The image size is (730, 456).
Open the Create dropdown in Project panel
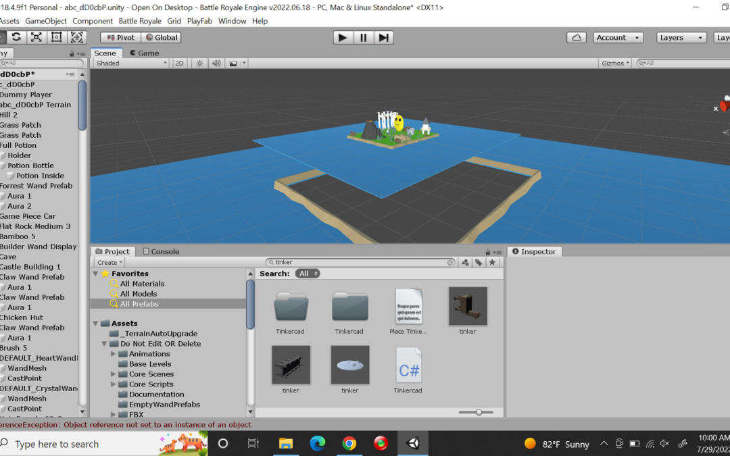click(110, 262)
